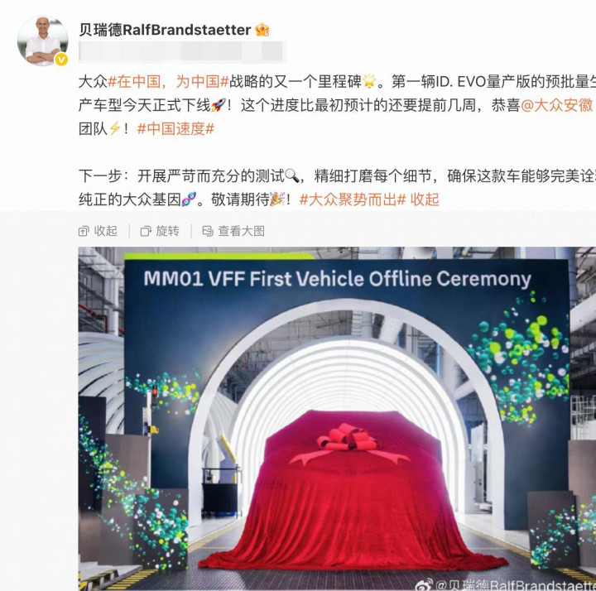Click the rocket emoji in post text
The width and height of the screenshot is (596, 591).
click(x=219, y=105)
